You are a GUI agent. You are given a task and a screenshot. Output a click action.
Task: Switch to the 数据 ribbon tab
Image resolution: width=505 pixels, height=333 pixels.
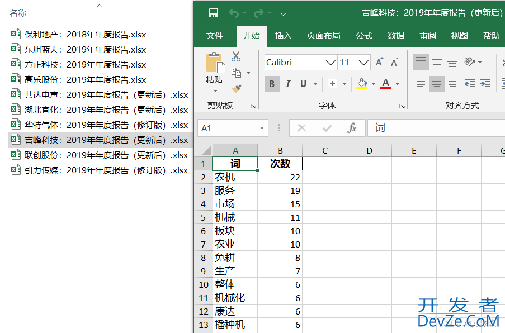pos(395,35)
